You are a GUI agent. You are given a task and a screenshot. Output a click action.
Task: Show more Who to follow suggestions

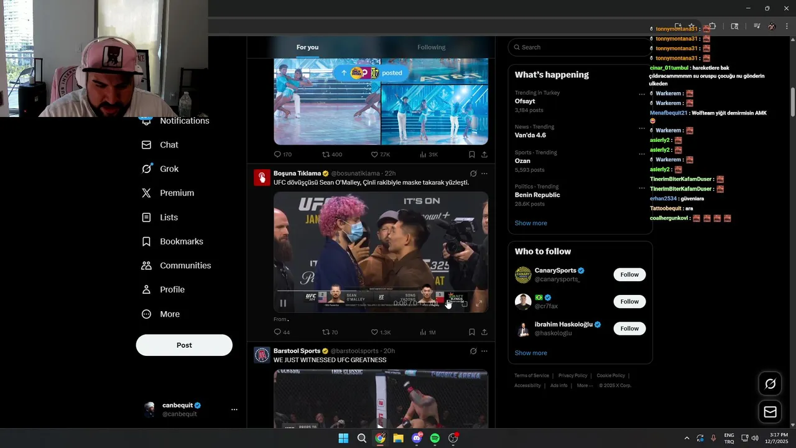[x=531, y=353]
